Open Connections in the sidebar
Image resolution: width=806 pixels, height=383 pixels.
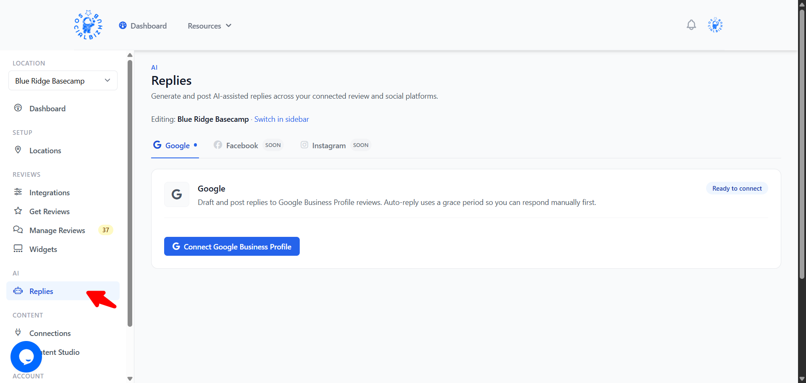pos(63,333)
